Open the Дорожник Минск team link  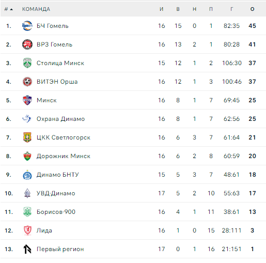tap(64, 156)
